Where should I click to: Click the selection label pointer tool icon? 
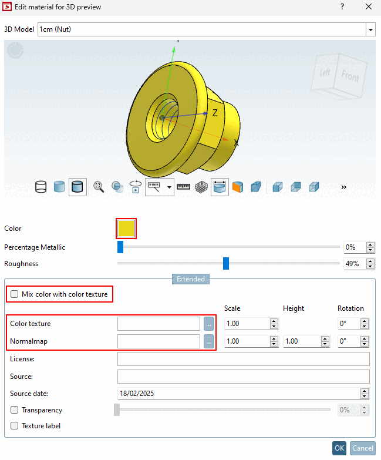(154, 187)
